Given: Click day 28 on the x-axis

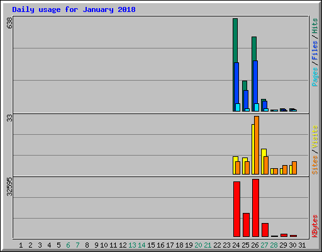Looking at the screenshot, I should [x=274, y=245].
